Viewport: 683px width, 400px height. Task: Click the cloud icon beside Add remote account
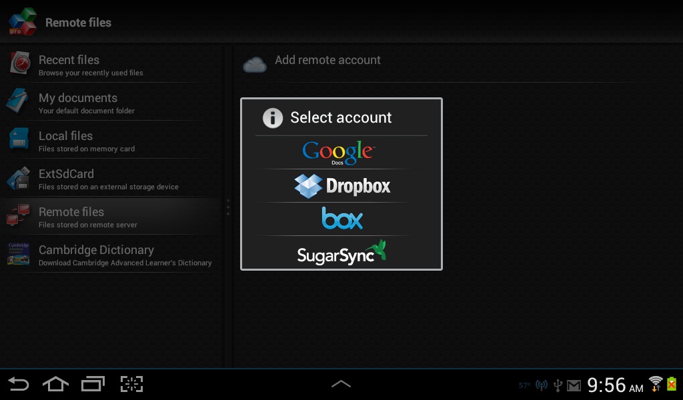255,63
